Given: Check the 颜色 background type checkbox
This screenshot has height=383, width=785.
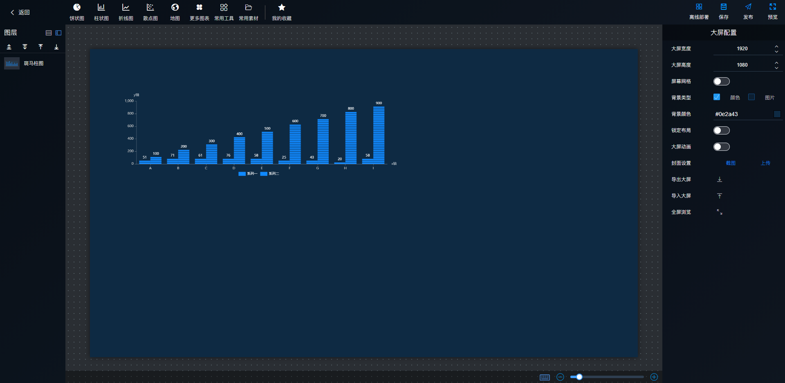Looking at the screenshot, I should pyautogui.click(x=717, y=97).
